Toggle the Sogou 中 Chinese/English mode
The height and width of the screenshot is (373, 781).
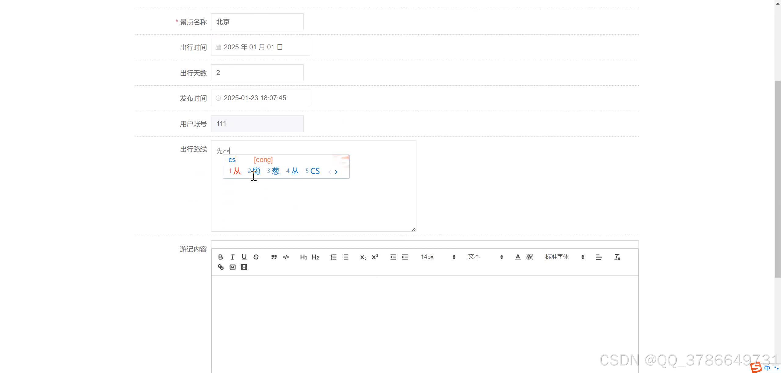click(x=767, y=368)
